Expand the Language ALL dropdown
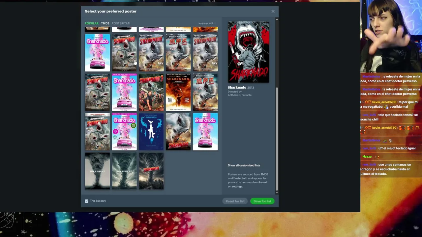422x237 pixels. tap(207, 23)
